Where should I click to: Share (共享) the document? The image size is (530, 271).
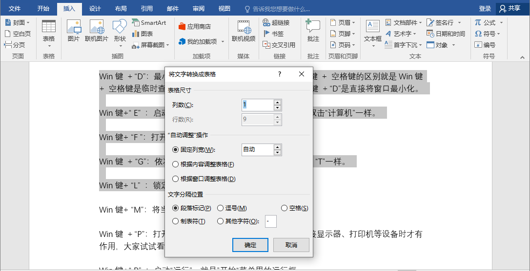(511, 8)
